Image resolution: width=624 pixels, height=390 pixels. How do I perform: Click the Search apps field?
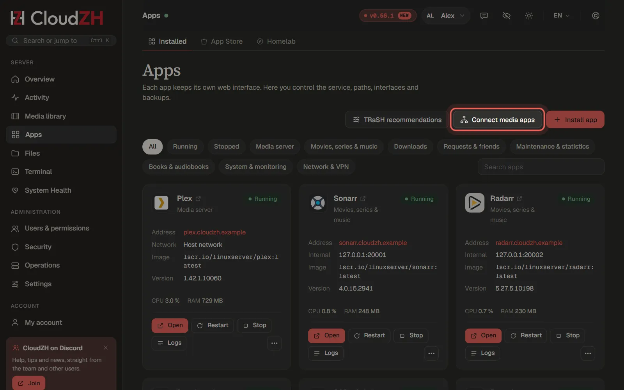(541, 167)
